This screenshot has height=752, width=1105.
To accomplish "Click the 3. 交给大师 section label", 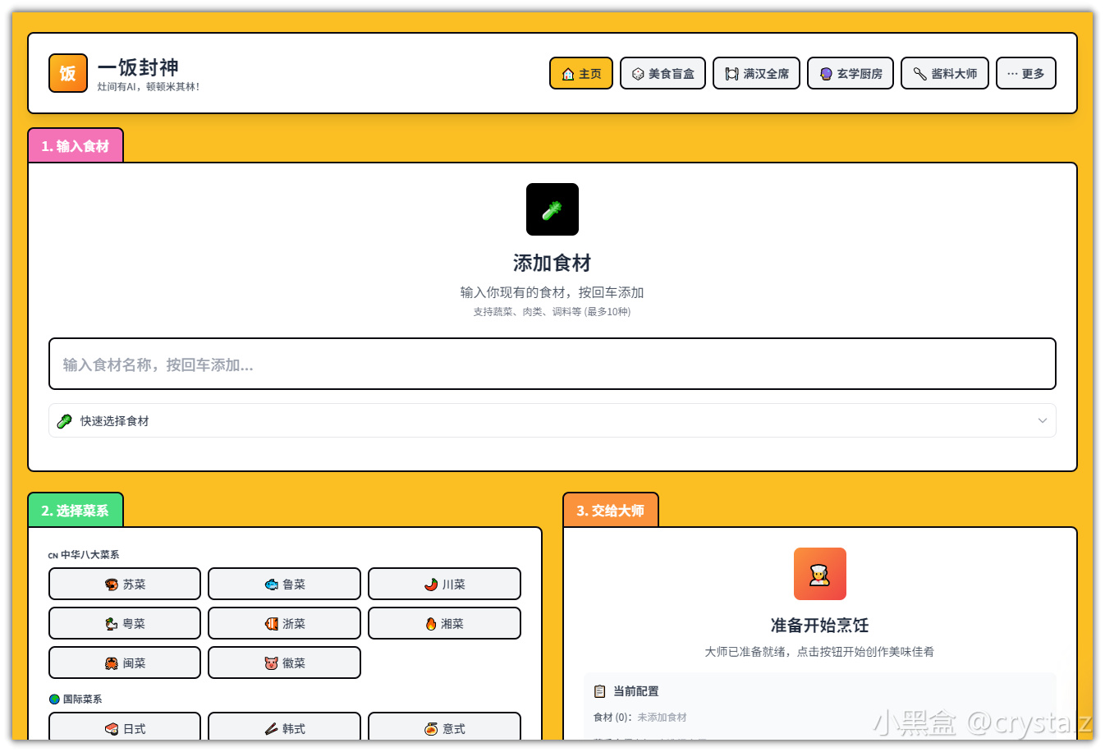I will click(x=611, y=510).
